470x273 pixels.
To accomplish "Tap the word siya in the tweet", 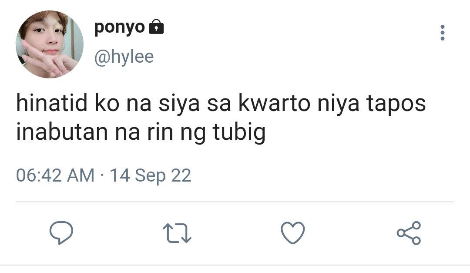I will [179, 104].
